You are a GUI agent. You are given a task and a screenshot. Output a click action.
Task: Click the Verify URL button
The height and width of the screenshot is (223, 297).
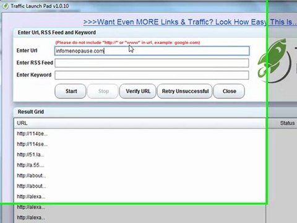(138, 91)
